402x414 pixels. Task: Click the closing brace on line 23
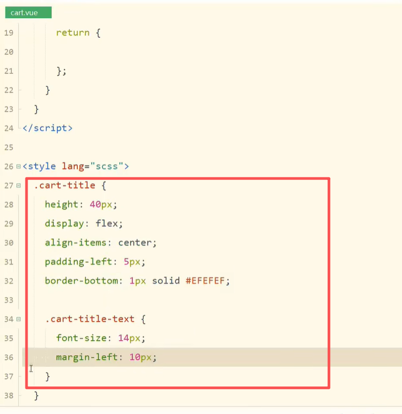coord(37,109)
